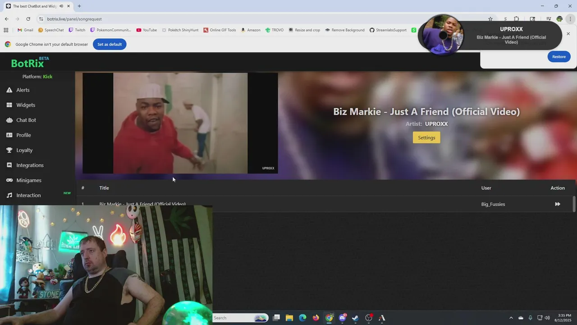Screen dimensions: 577x325
Task: Click the song queue scrollbar
Action: (574, 204)
